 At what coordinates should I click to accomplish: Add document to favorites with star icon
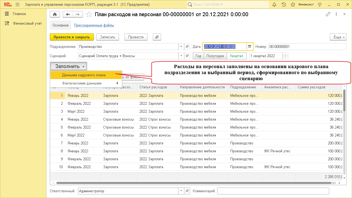(89, 14)
